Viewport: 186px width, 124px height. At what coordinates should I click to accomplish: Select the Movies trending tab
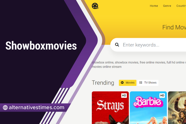[127, 83]
